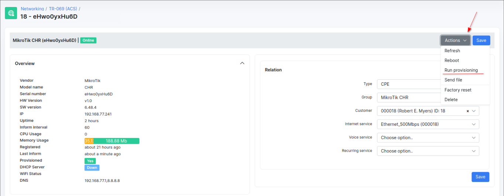This screenshot has width=504, height=196.
Task: Select Send file from the menu
Action: click(453, 80)
